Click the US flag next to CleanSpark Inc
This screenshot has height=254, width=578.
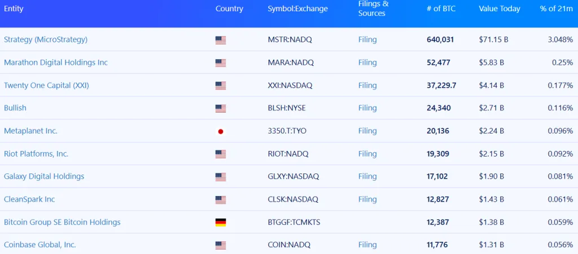pos(220,199)
